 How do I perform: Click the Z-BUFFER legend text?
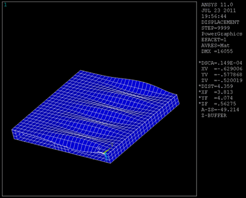click(x=214, y=115)
